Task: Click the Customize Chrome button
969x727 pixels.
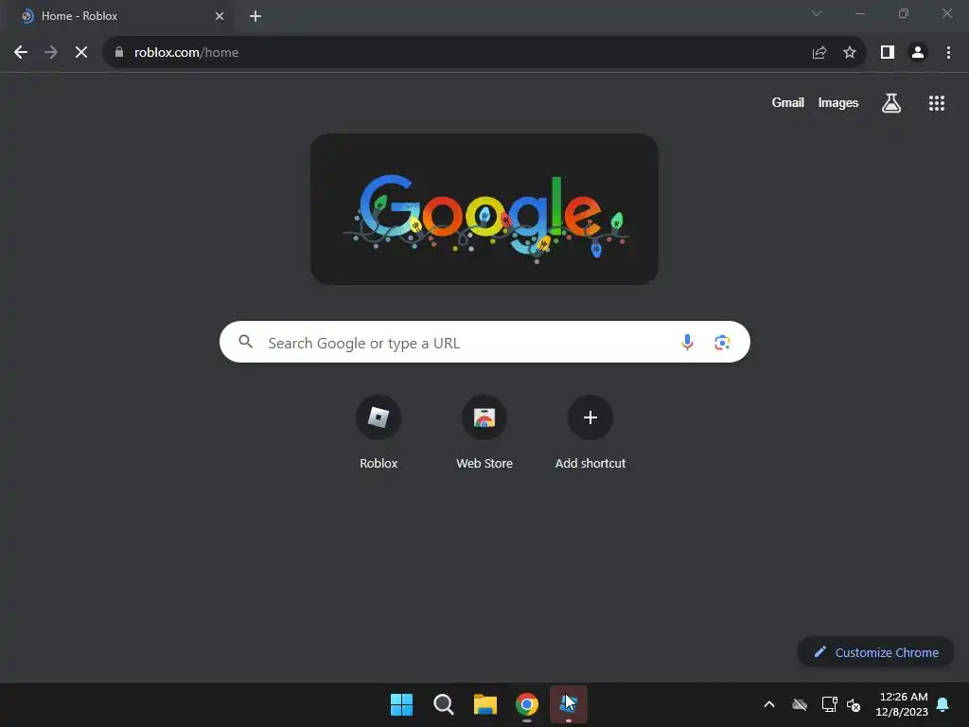Action: click(x=875, y=652)
